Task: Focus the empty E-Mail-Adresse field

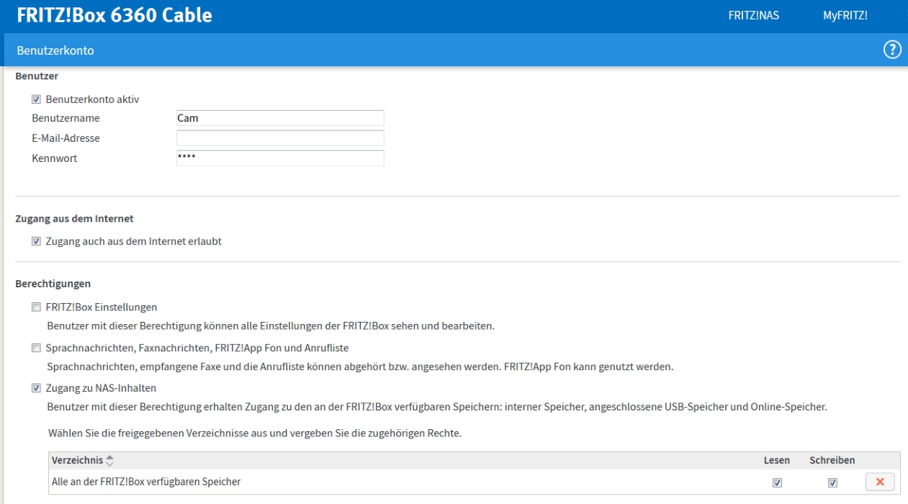Action: click(280, 138)
